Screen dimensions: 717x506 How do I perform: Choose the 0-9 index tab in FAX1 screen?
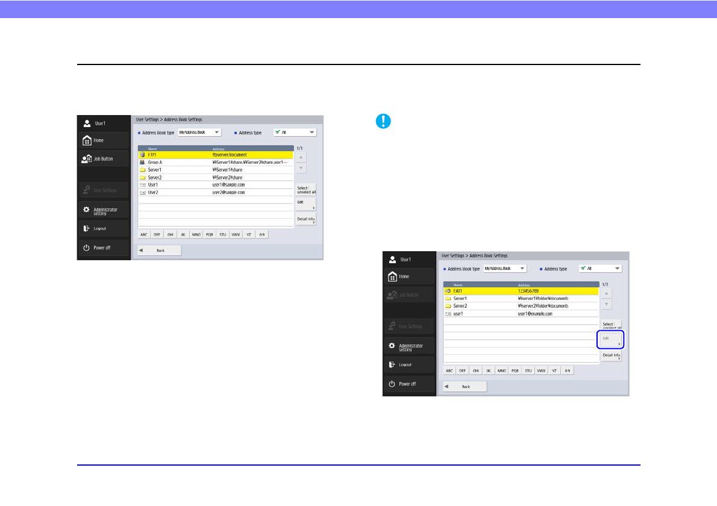click(x=567, y=370)
